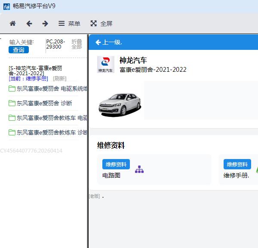Click the 当前：维修手册 link
The image size is (258, 248).
coord(28,79)
